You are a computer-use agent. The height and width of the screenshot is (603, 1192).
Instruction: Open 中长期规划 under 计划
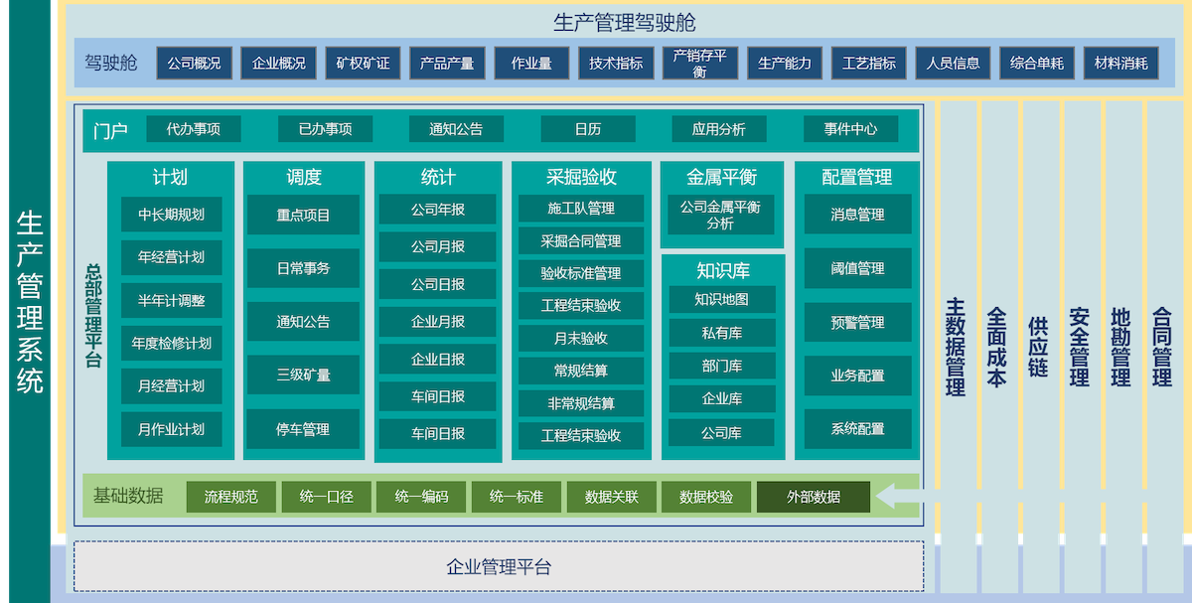point(171,215)
